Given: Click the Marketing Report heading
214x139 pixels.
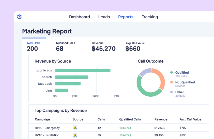Looking at the screenshot, I should pyautogui.click(x=47, y=31).
